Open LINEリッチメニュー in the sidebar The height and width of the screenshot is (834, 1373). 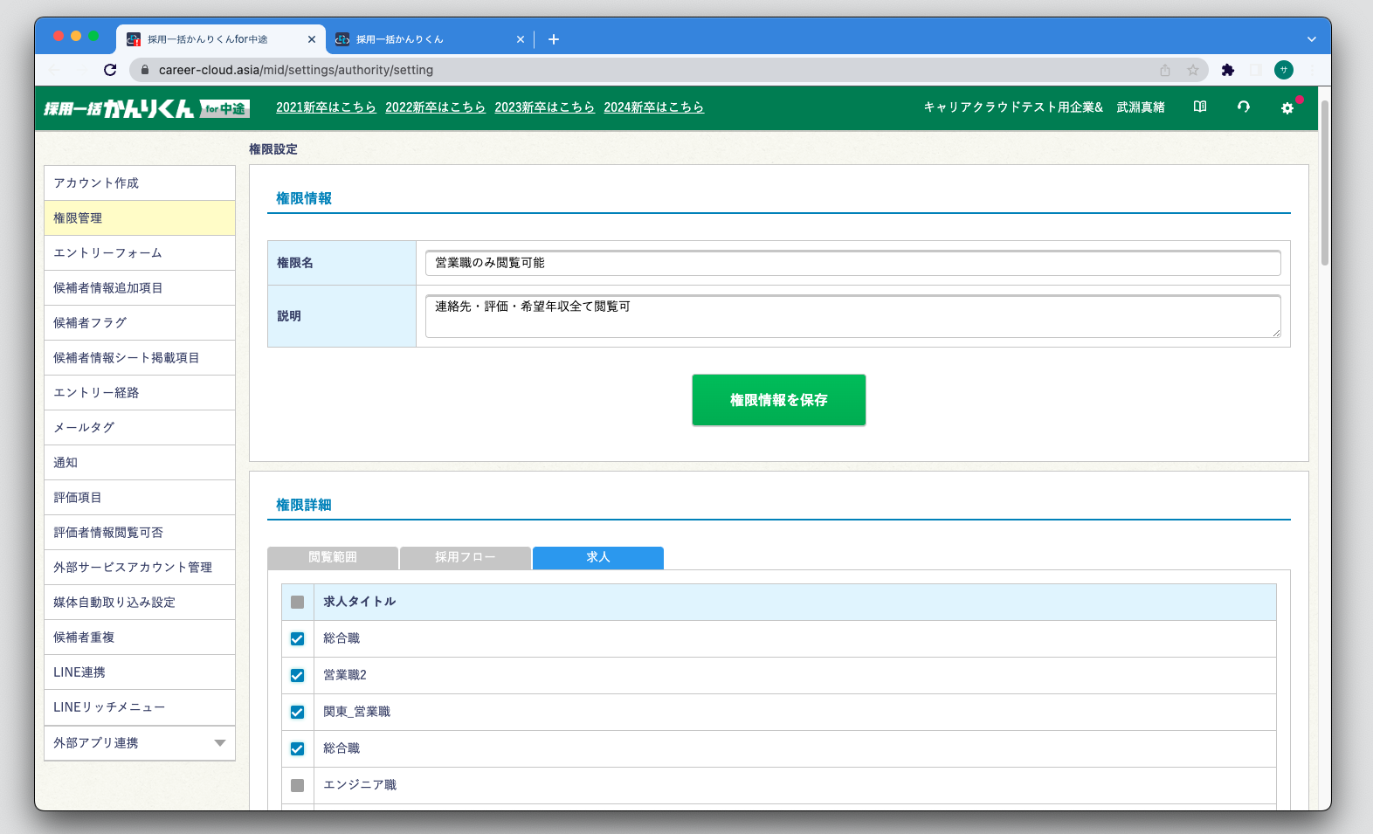[x=140, y=707]
